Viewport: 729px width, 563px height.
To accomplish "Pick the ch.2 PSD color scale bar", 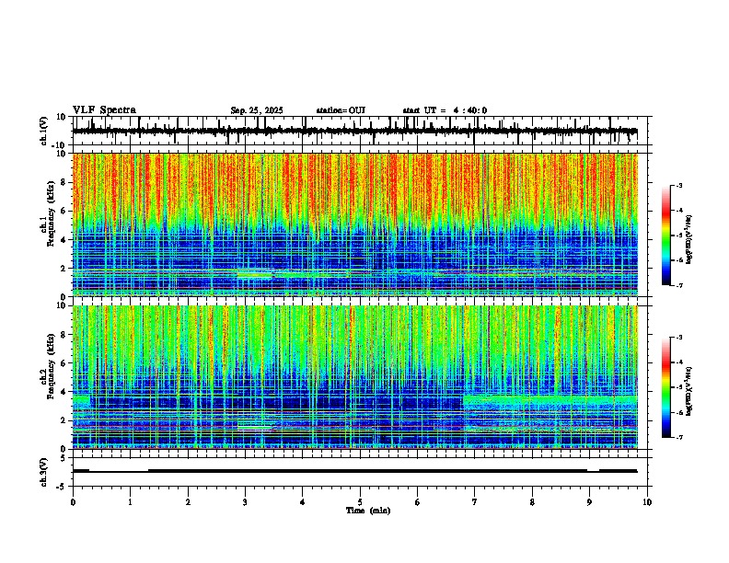I will click(x=666, y=387).
